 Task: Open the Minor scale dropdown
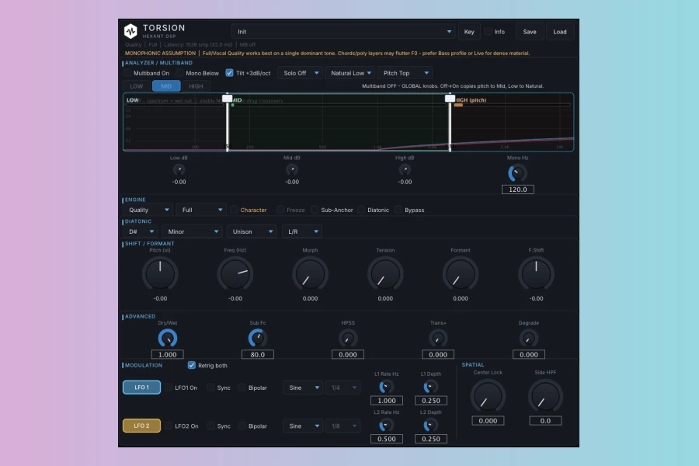pos(192,231)
